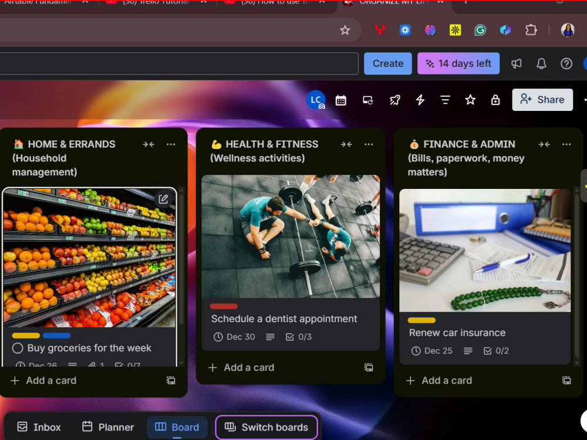The width and height of the screenshot is (587, 440).
Task: Mark Buy groceries for the week complete
Action: pyautogui.click(x=18, y=348)
